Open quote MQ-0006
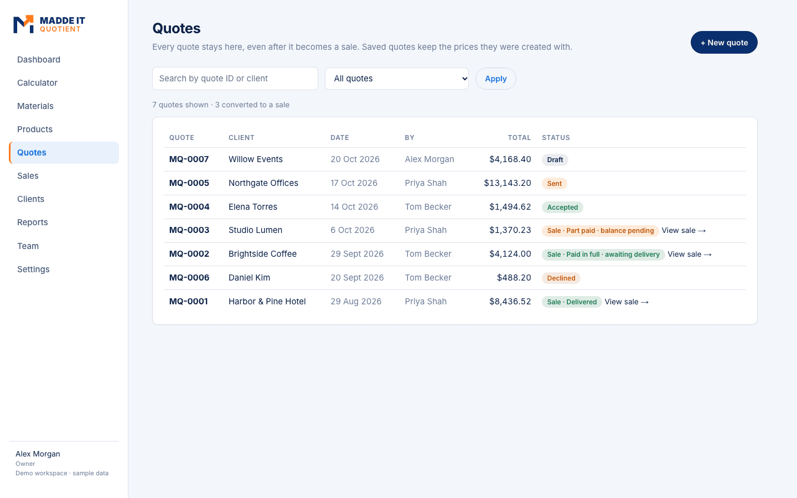 (189, 278)
